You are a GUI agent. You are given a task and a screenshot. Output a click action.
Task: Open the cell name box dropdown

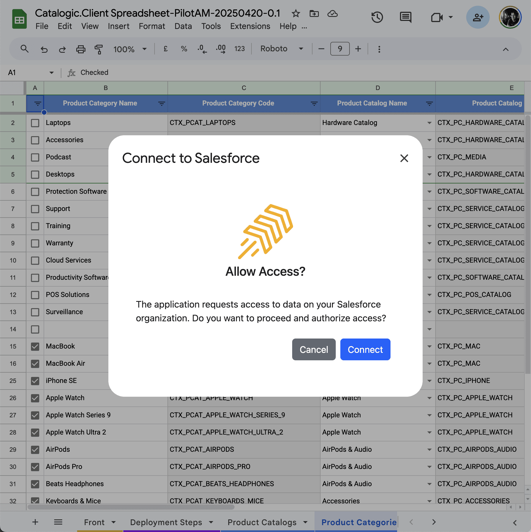coord(51,73)
